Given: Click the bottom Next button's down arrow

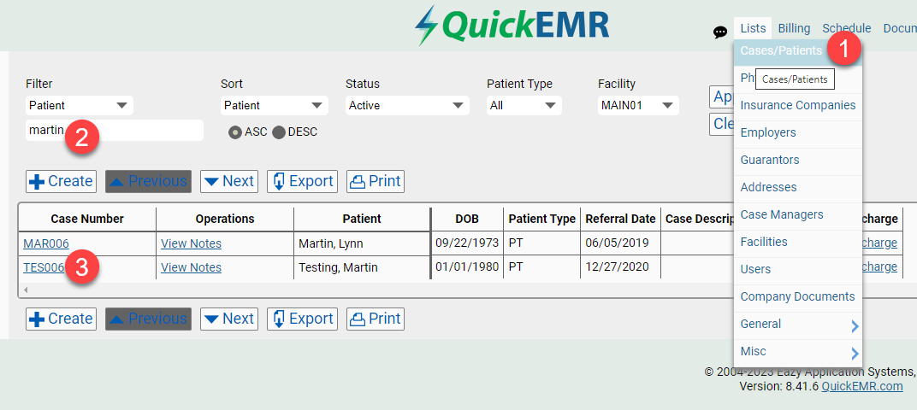Looking at the screenshot, I should tap(211, 319).
